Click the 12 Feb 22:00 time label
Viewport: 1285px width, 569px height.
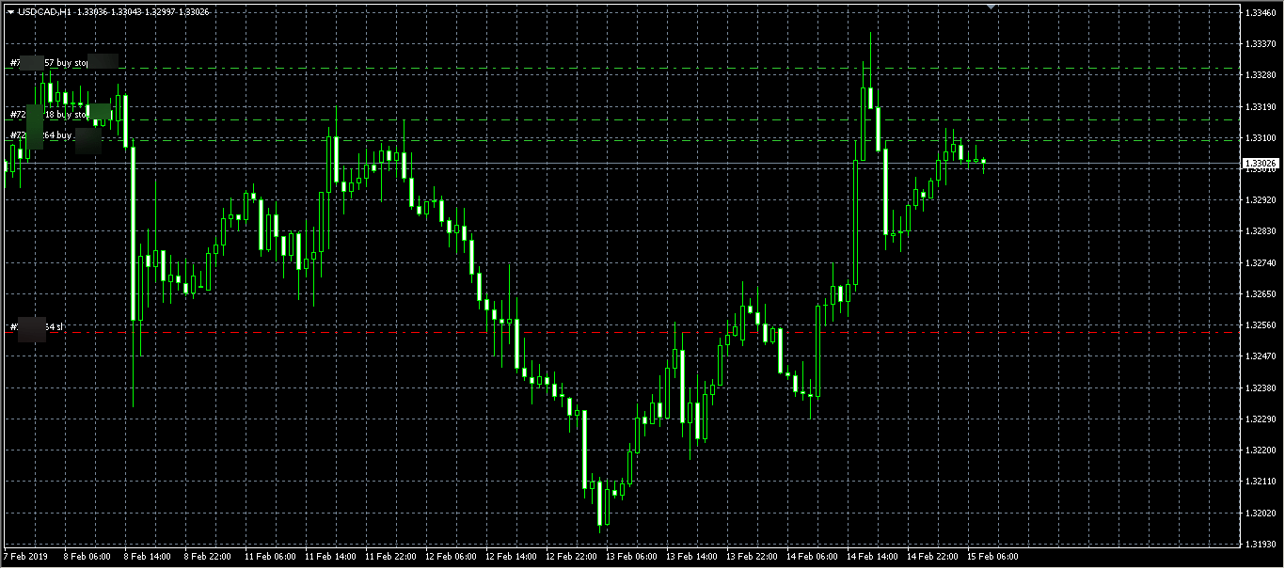click(571, 557)
